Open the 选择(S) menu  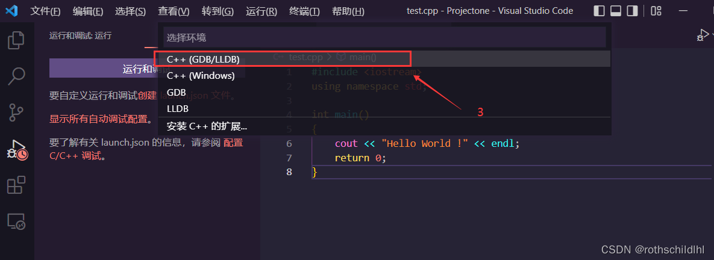click(x=131, y=11)
